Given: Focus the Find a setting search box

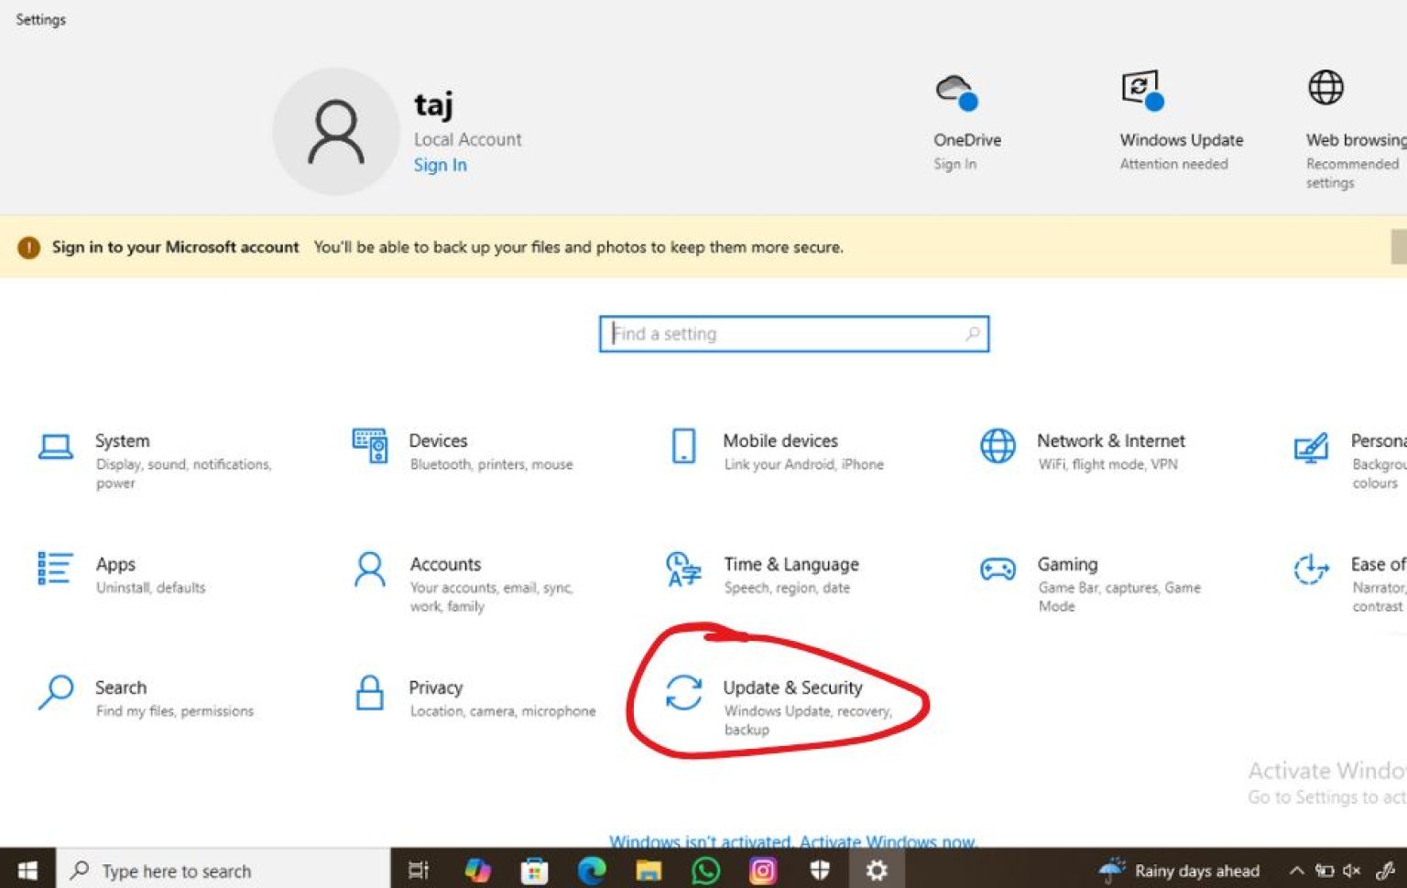Looking at the screenshot, I should [x=793, y=334].
